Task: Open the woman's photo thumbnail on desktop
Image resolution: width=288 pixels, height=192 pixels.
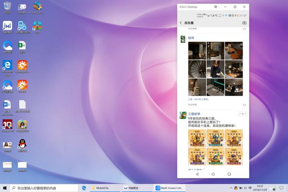Action: (x=7, y=147)
